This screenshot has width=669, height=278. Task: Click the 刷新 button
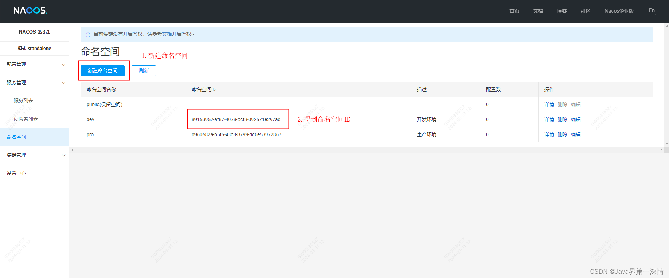point(144,71)
